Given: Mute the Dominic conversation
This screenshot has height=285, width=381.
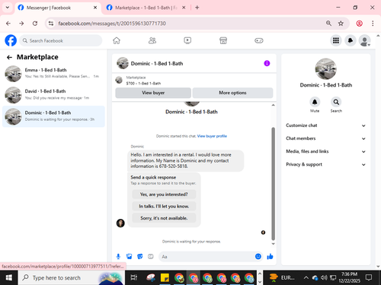Looking at the screenshot, I should 315,102.
